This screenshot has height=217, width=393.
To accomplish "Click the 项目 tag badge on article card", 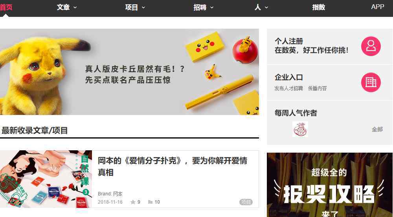I will 246,202.
